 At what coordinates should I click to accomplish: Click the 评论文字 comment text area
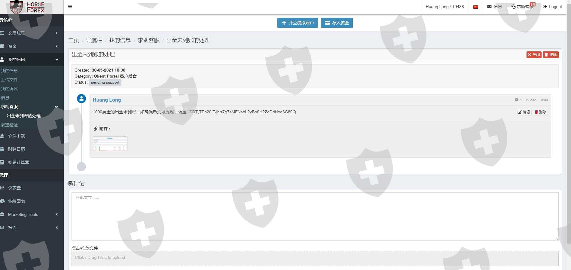315,216
